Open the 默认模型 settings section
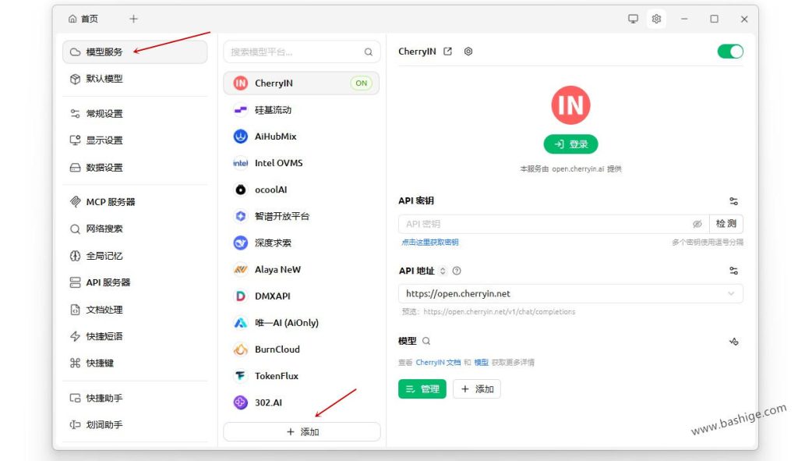This screenshot has width=798, height=461. [135, 79]
